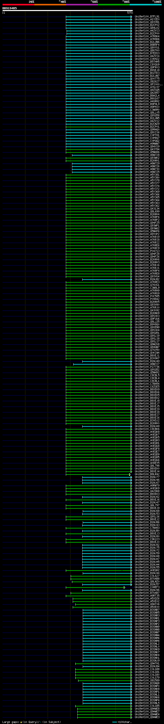The image size is (164, 724).
Task: Select the UniRef100_Q93WK2 label
Action: 147,158
